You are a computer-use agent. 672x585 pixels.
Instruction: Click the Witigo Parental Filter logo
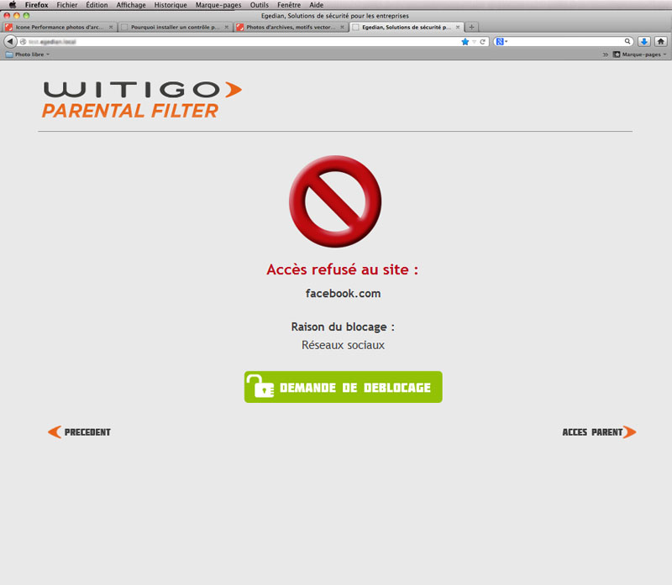142,99
